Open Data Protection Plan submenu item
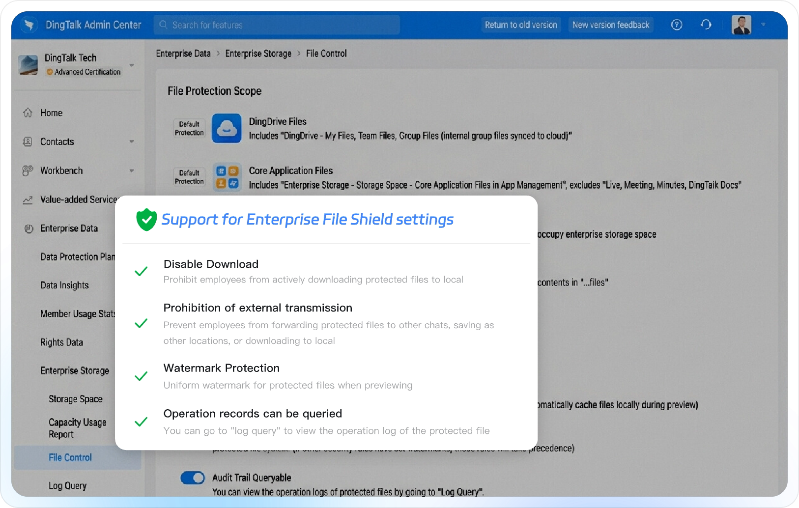The width and height of the screenshot is (799, 508). coord(77,257)
